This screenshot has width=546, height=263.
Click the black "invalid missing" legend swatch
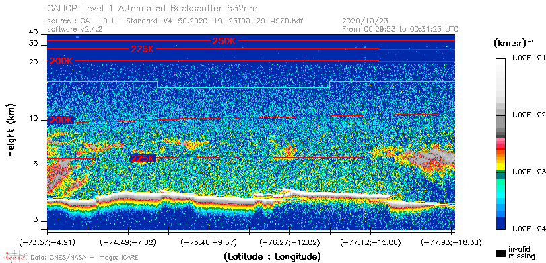[500, 253]
